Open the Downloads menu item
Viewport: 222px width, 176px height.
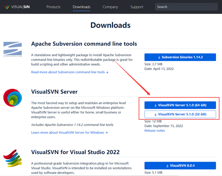pyautogui.click(x=81, y=7)
